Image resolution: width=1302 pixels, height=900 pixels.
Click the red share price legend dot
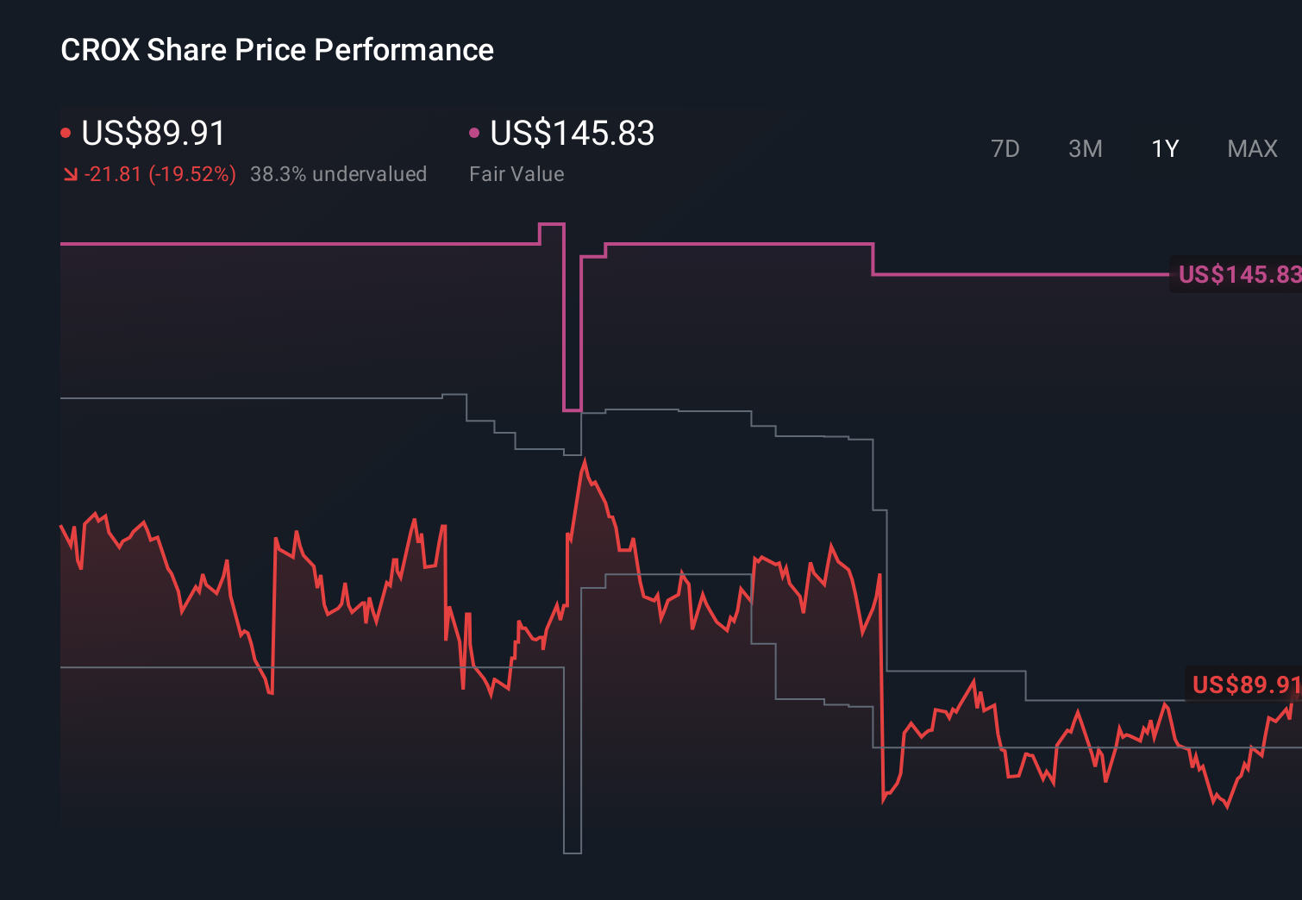pyautogui.click(x=66, y=133)
